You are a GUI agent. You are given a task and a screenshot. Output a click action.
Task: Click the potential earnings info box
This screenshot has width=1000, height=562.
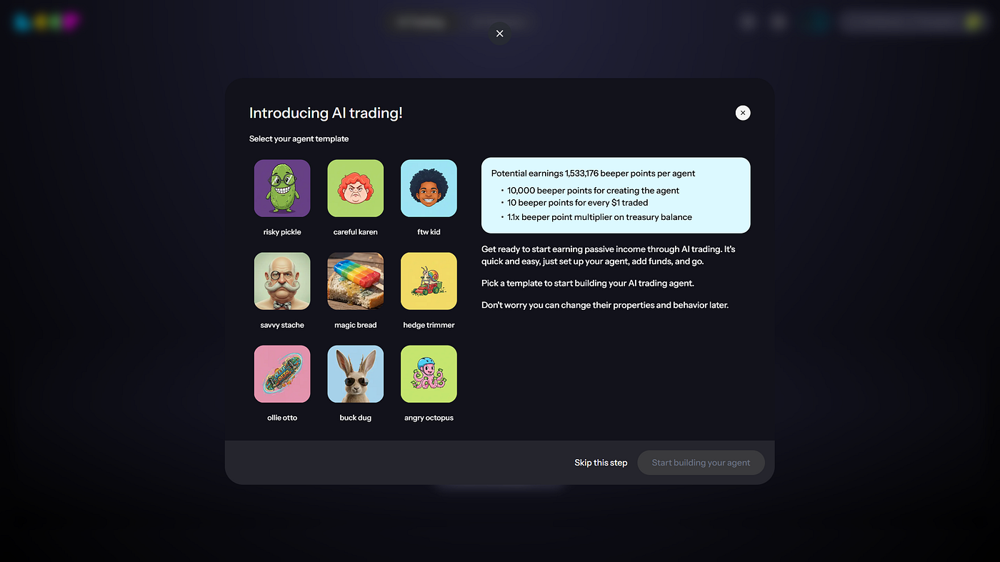point(616,195)
